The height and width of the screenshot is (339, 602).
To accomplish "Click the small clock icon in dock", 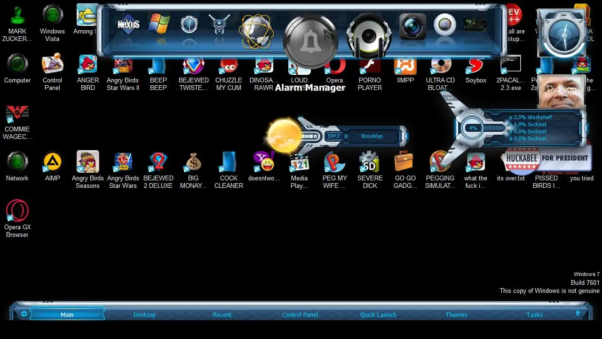I will click(189, 24).
